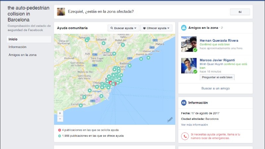The width and height of the screenshot is (265, 149).
Task: Click the red emergency phone icon
Action: [185, 136]
